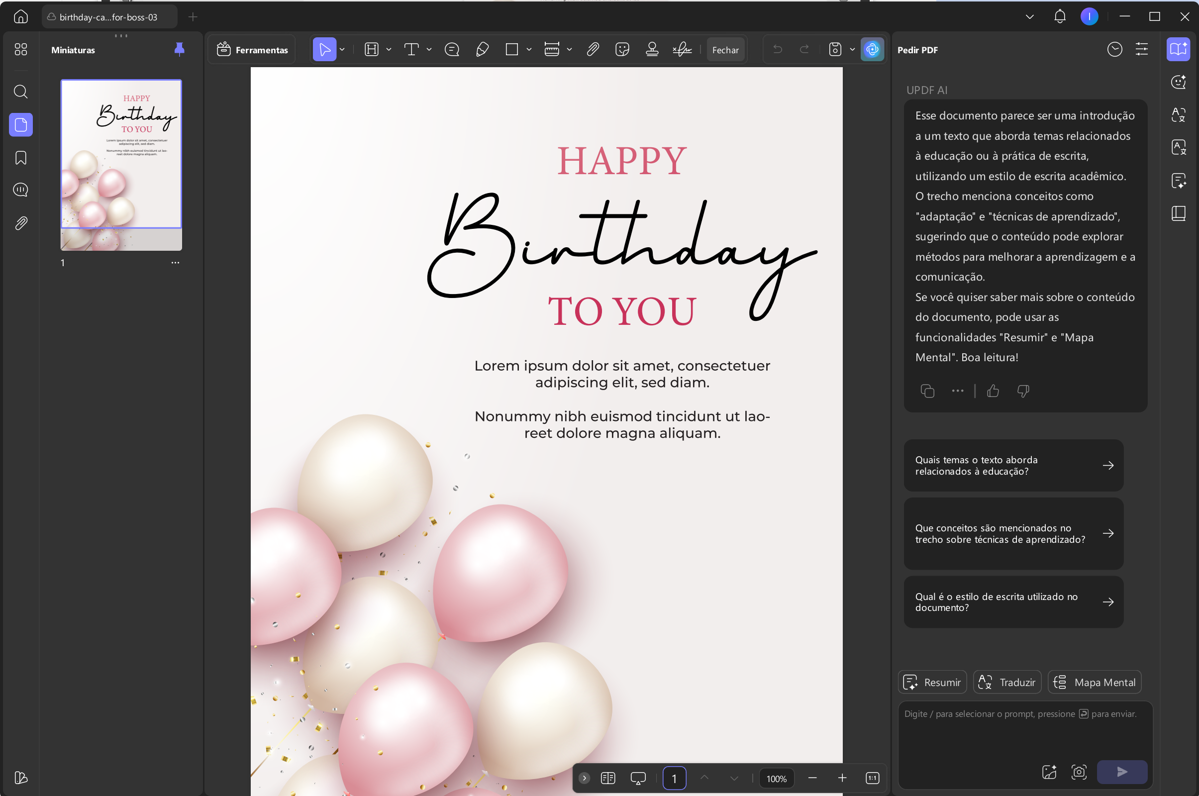Click thumbs up on AI response
1199x796 pixels.
[x=993, y=391]
